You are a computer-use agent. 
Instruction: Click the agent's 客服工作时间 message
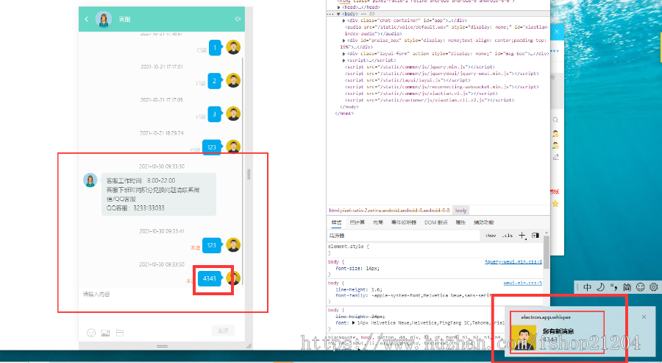tap(159, 194)
